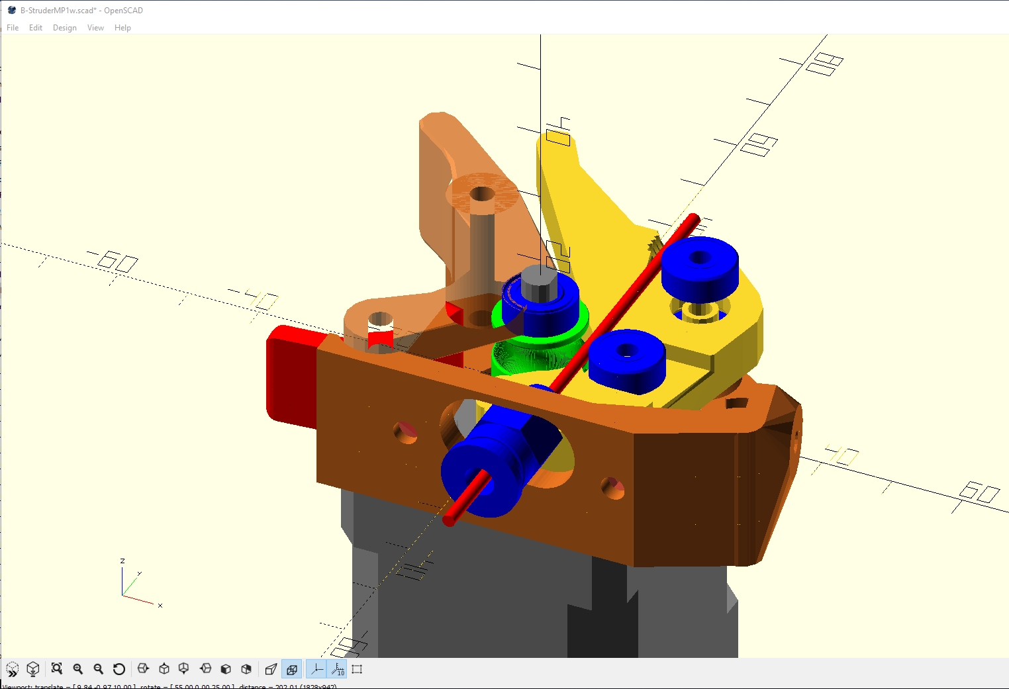Toggle Show Scale Markers
This screenshot has height=689, width=1009.
[337, 669]
